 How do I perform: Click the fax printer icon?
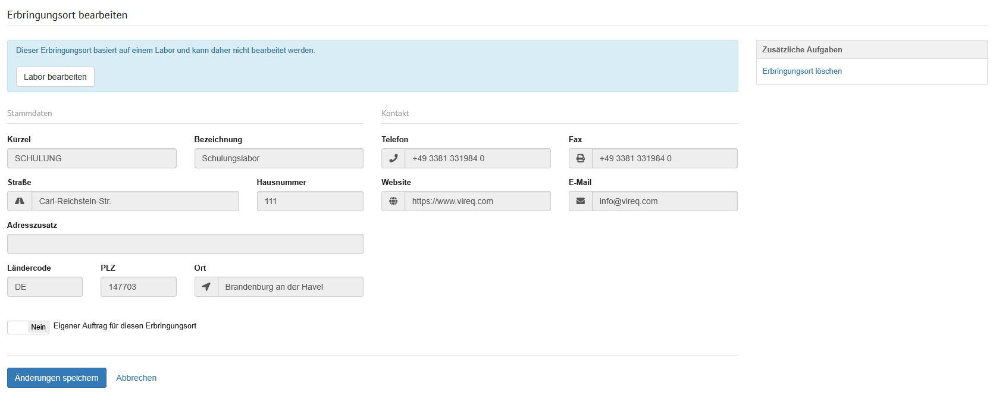[x=581, y=158]
